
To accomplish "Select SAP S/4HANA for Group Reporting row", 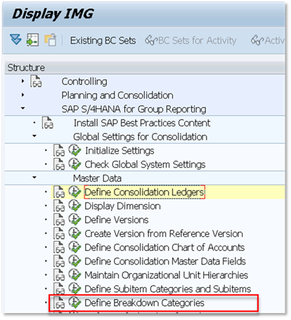I will tap(134, 109).
